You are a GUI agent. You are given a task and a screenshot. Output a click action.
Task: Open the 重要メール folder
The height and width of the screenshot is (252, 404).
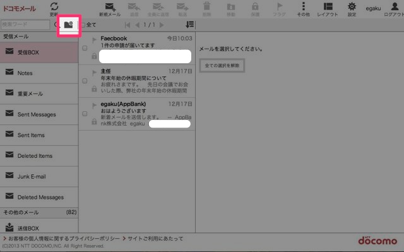coord(39,94)
